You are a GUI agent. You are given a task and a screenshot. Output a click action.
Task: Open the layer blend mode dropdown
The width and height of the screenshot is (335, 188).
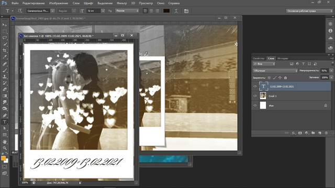coord(275,70)
